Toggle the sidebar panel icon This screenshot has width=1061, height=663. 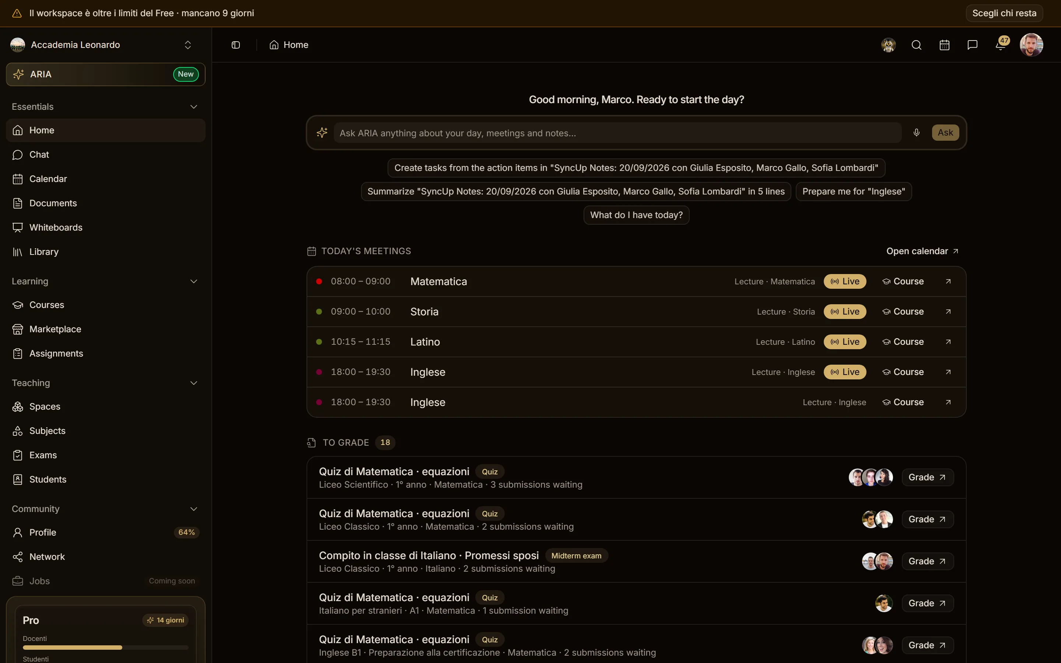[235, 45]
